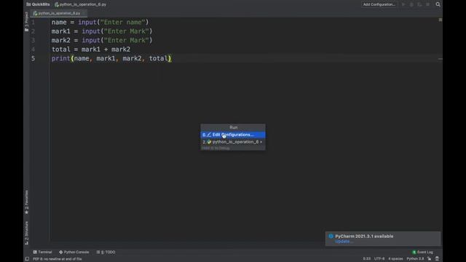The height and width of the screenshot is (262, 466).
Task: Choose Edit Configurations in the Run popup
Action: (233, 135)
